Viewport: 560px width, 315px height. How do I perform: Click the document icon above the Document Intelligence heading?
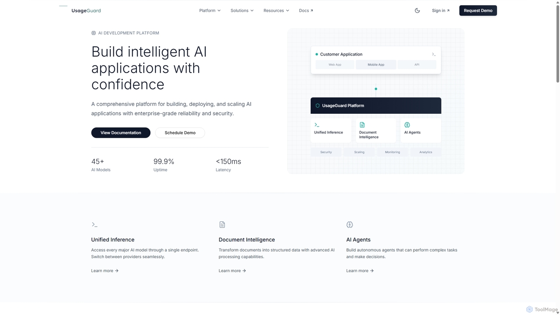coord(222,224)
